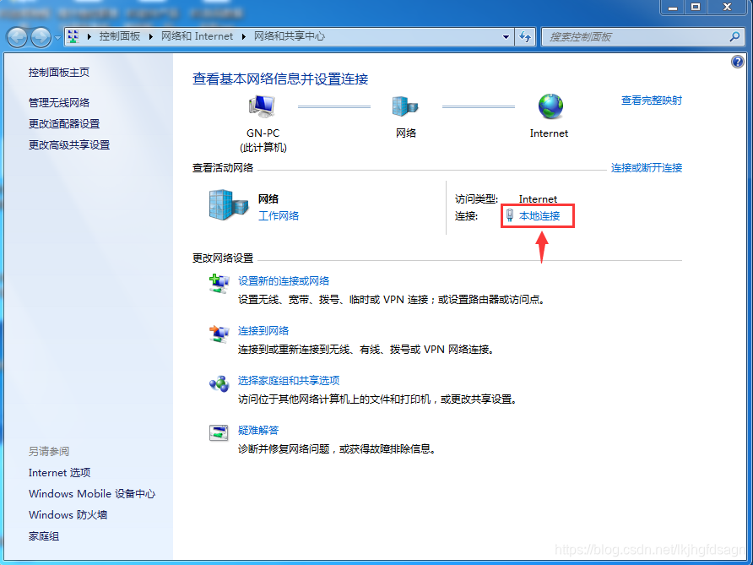Close the control panel window

point(727,7)
